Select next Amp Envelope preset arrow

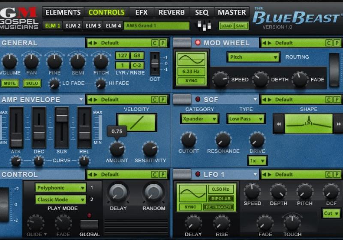pos(95,100)
